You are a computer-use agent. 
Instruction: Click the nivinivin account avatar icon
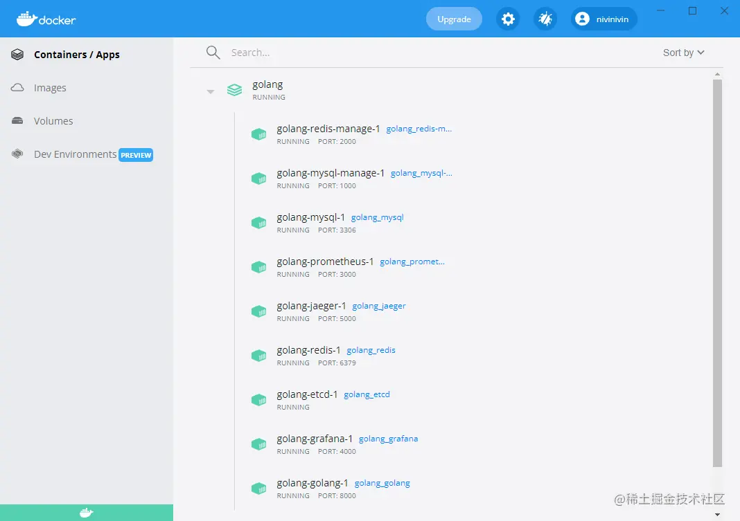tap(583, 19)
